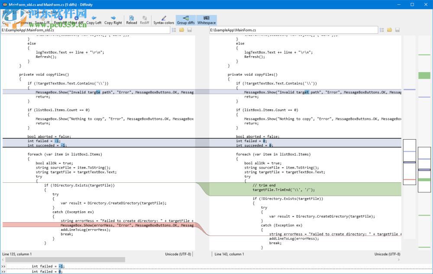Screen dimensions: 433x274
Task: Expand the list icon next to left file path
Action: [174, 30]
